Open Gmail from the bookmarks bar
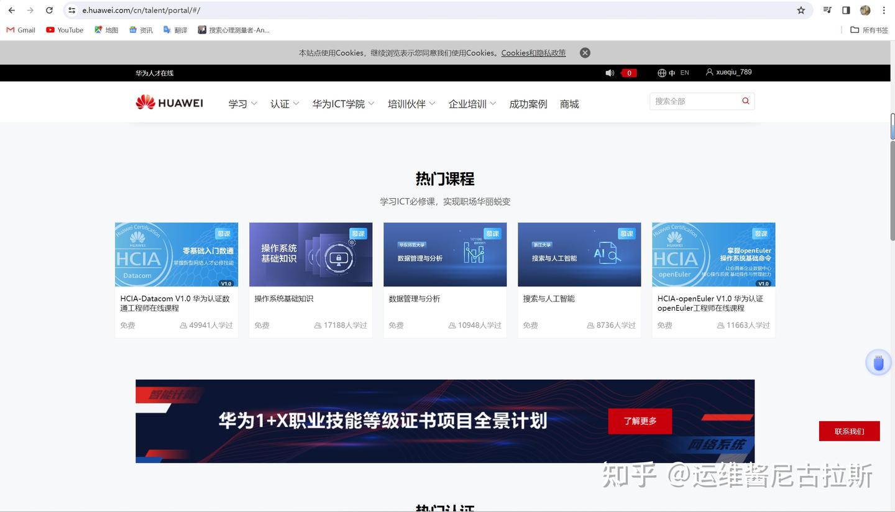Image resolution: width=895 pixels, height=512 pixels. [x=20, y=29]
